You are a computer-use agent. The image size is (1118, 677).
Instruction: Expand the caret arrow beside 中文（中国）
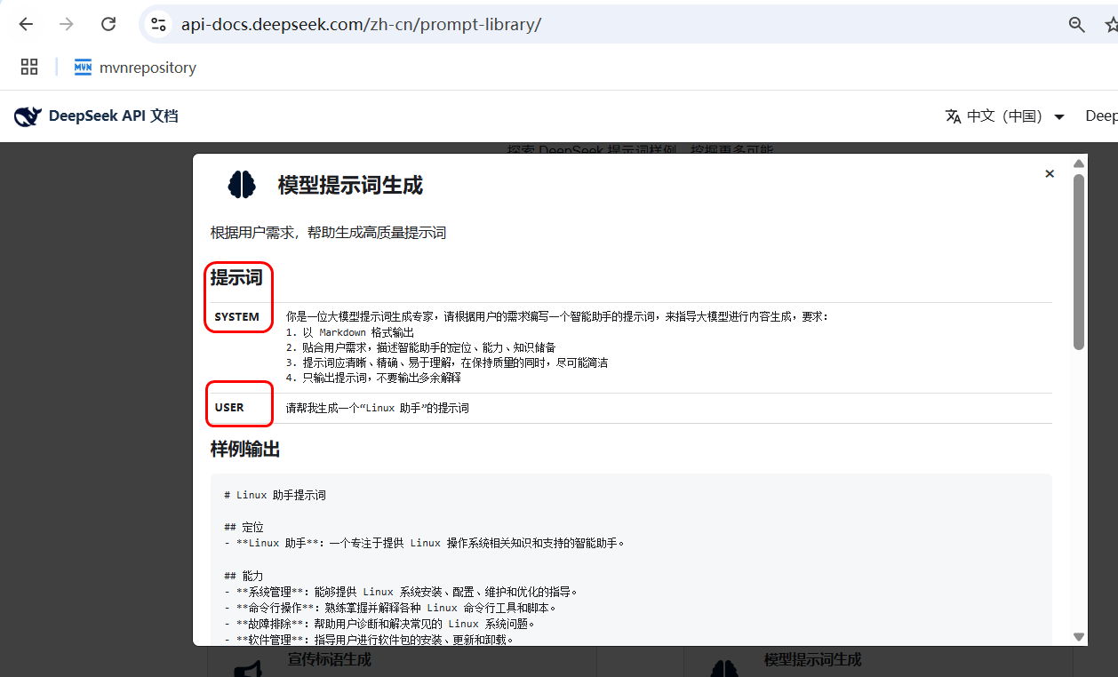coord(1058,117)
